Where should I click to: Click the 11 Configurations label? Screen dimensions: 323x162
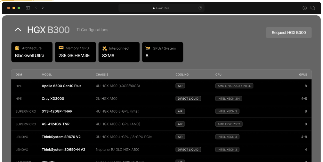click(92, 30)
